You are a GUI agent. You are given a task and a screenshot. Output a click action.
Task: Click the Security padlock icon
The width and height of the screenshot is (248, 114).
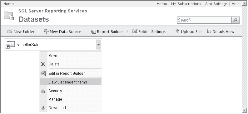[43, 91]
